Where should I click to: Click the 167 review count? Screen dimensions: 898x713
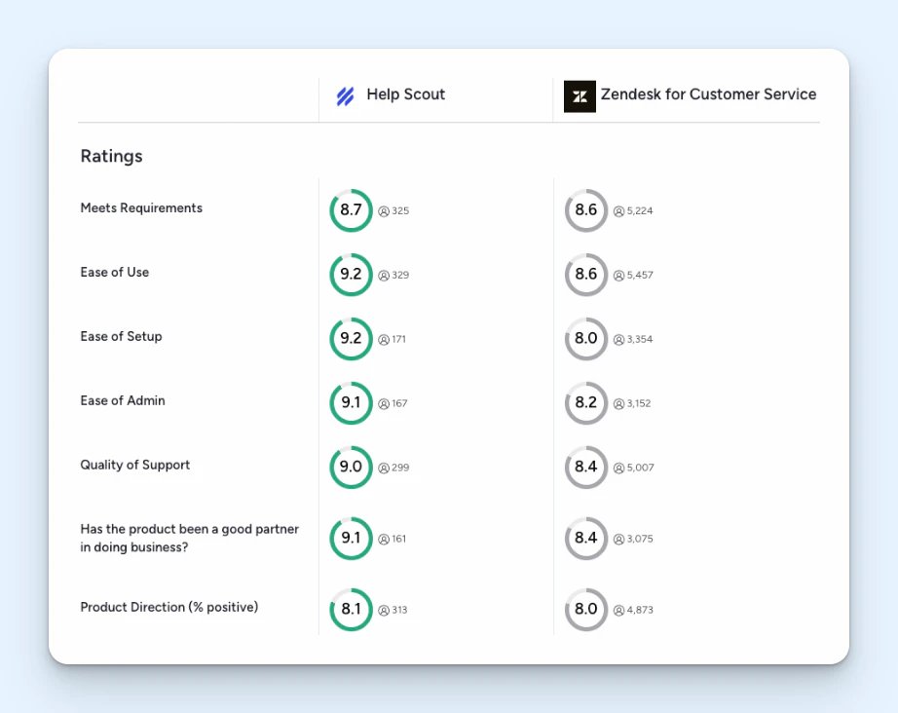pos(399,403)
